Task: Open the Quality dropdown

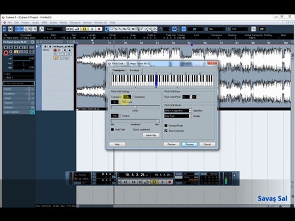Action: [178, 116]
